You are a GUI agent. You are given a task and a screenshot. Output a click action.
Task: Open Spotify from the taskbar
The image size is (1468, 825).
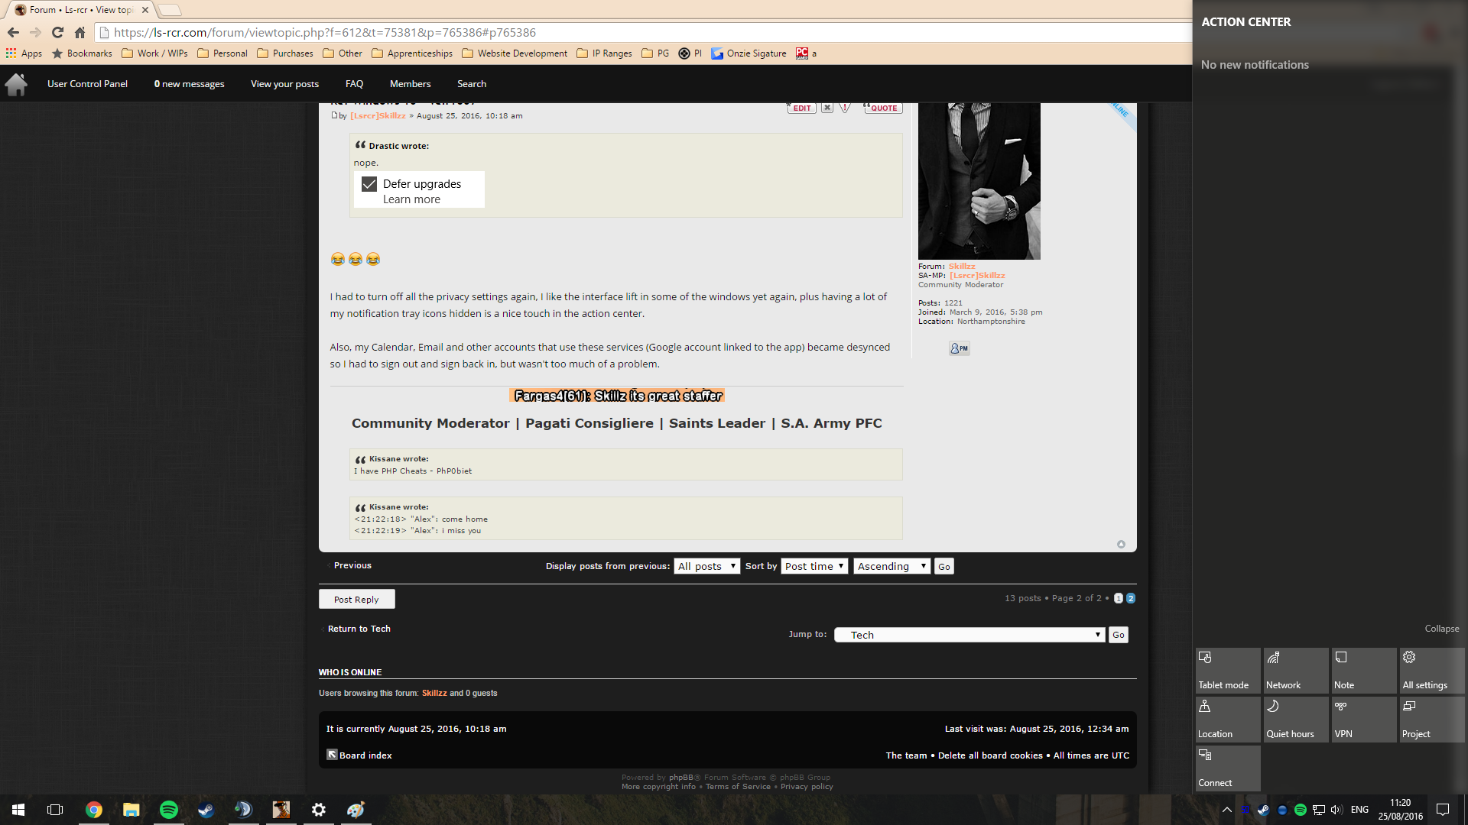(169, 810)
